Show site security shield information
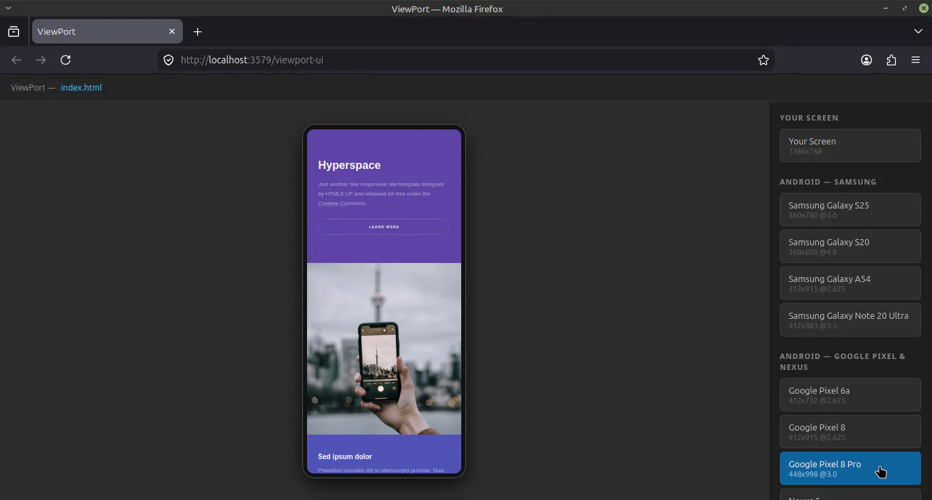This screenshot has height=500, width=932. point(169,60)
